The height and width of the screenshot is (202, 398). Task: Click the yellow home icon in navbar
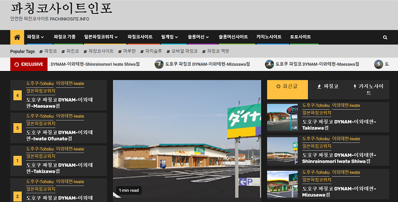pyautogui.click(x=17, y=37)
